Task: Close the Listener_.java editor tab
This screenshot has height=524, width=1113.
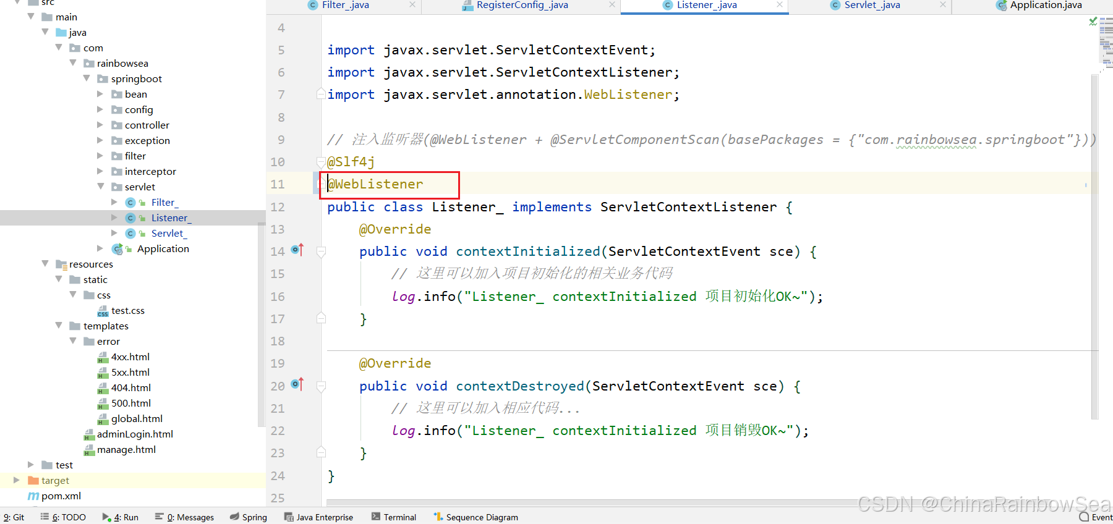Action: 780,5
